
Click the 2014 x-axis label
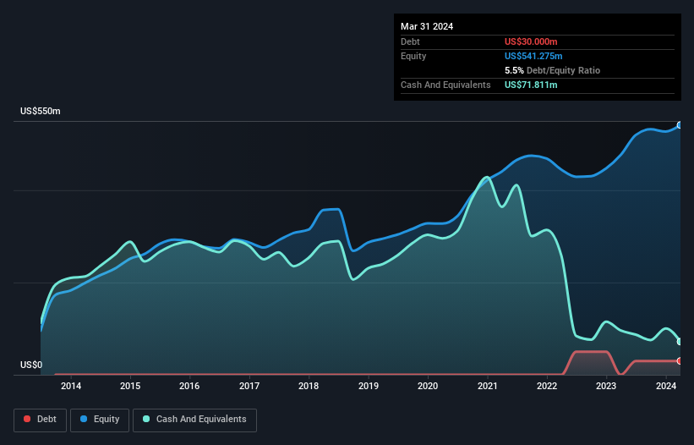(71, 386)
